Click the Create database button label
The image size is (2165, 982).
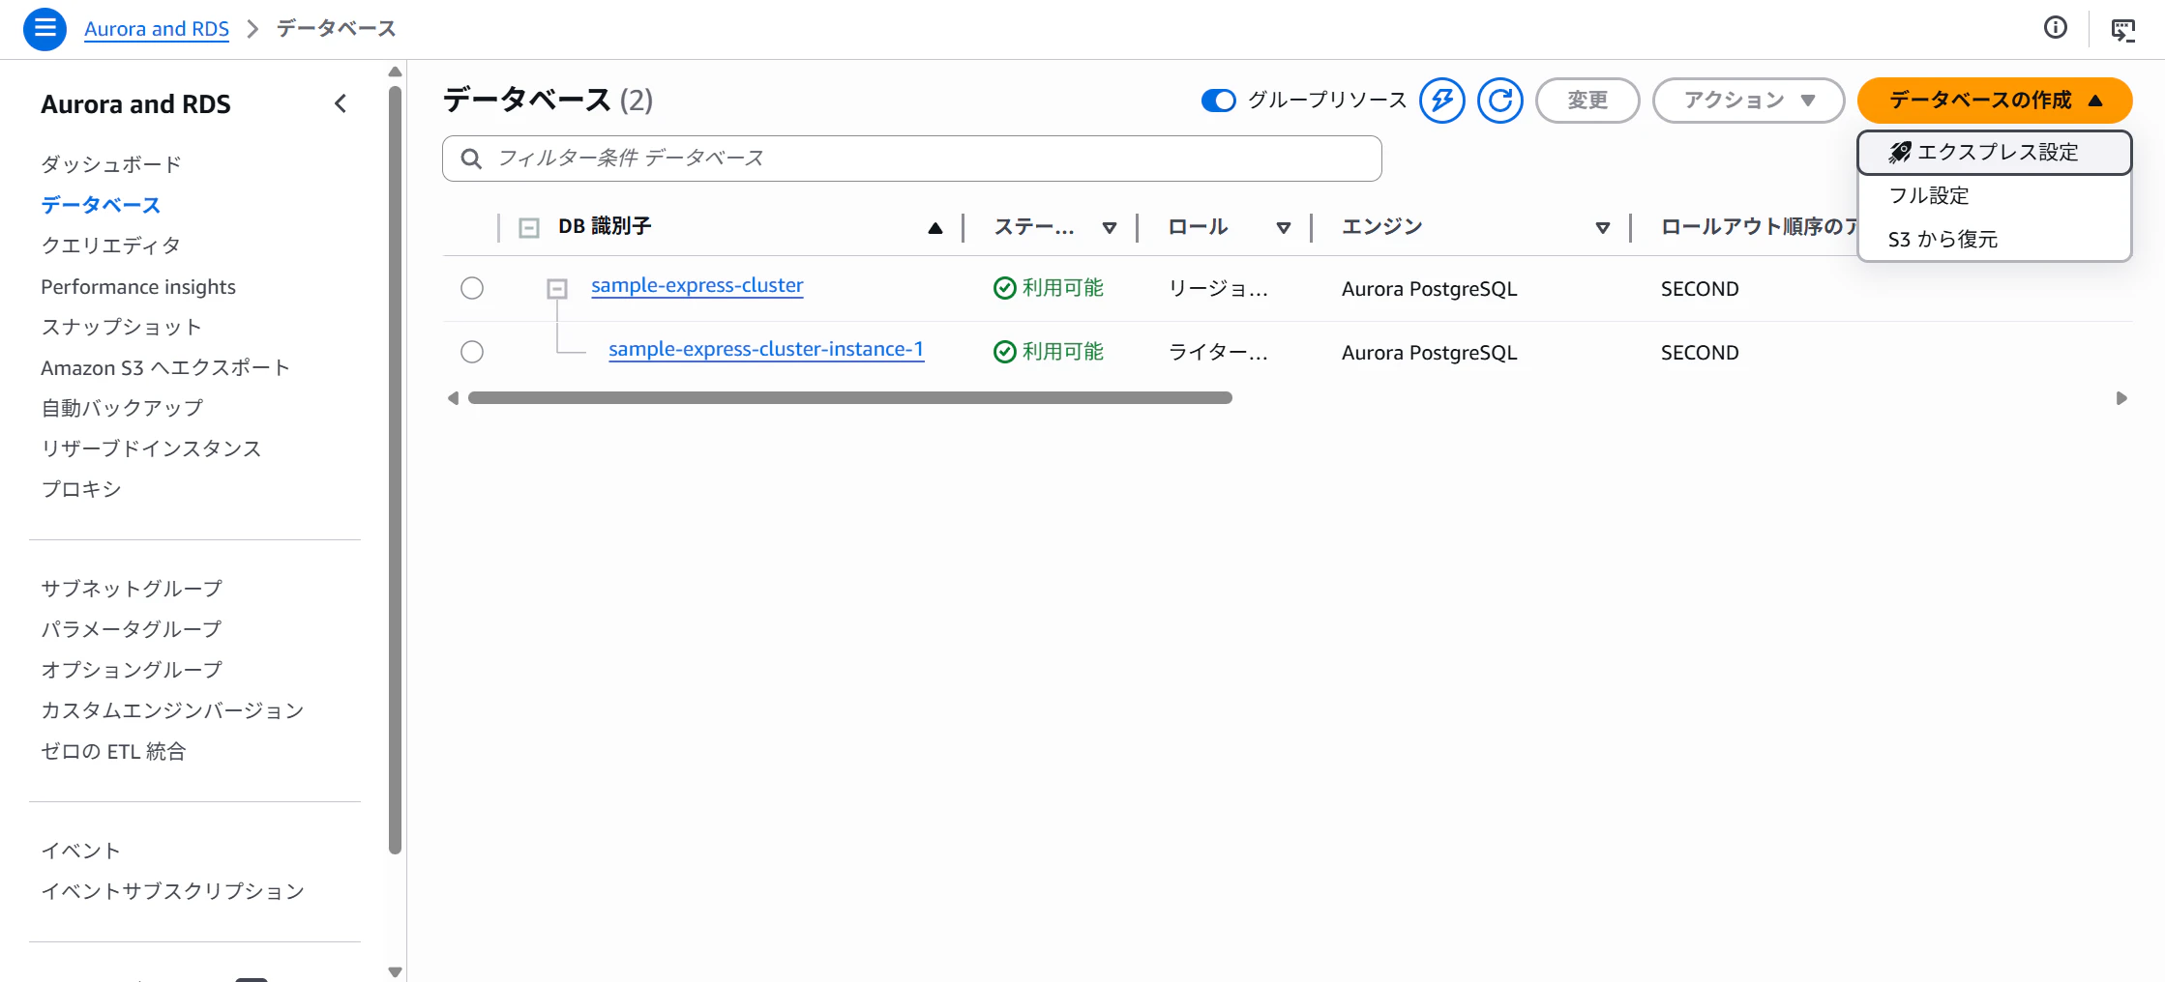pos(1980,101)
